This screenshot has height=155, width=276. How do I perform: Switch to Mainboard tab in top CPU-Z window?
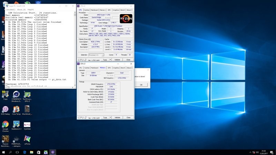tap(95, 10)
